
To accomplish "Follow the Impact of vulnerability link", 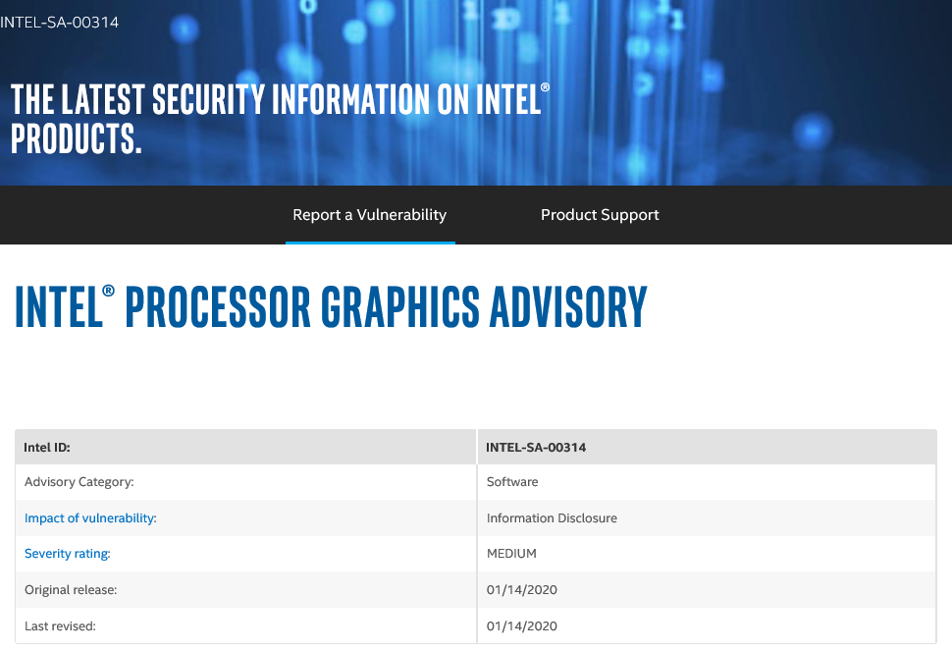I will pos(90,517).
